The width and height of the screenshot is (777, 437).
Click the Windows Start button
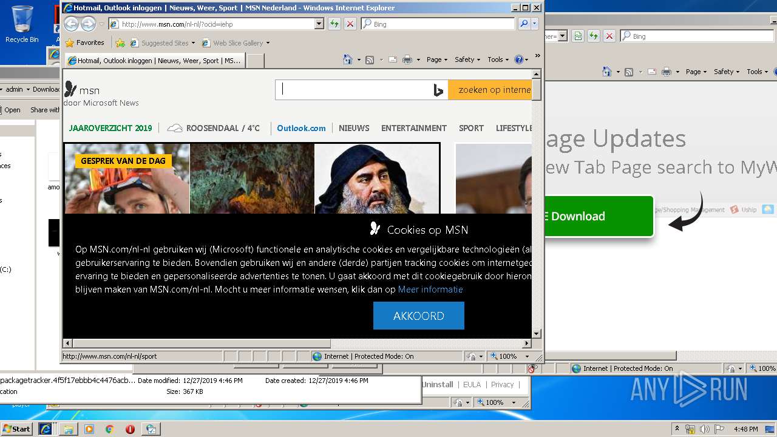(16, 429)
